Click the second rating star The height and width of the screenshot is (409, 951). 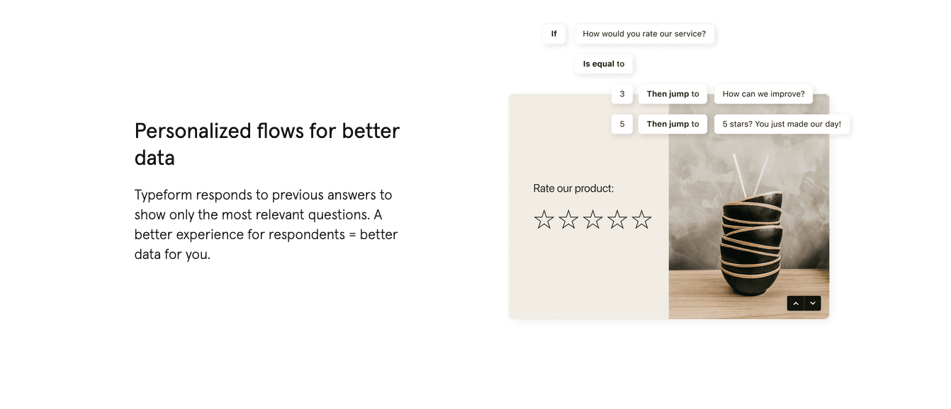pyautogui.click(x=568, y=219)
